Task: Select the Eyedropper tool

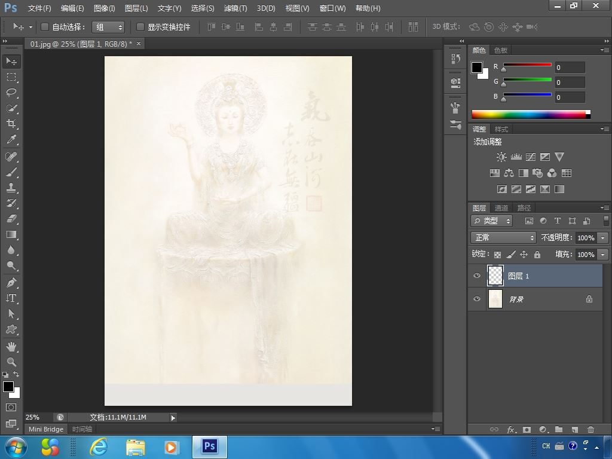Action: pyautogui.click(x=11, y=139)
